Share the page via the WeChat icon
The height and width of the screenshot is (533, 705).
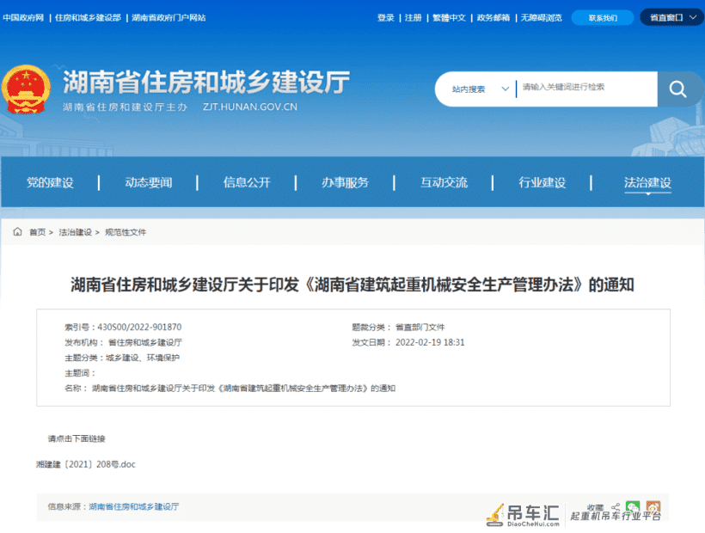click(x=633, y=508)
